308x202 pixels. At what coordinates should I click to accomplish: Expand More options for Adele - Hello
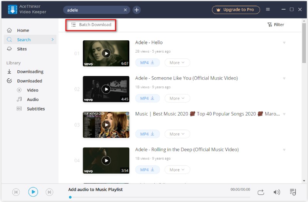177,63
